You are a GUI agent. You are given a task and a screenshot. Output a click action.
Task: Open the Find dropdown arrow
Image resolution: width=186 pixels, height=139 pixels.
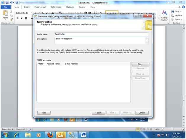click(180, 11)
